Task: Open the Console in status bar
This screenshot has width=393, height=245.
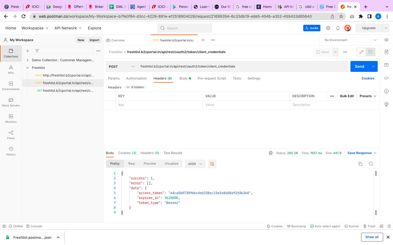Action: click(x=34, y=226)
